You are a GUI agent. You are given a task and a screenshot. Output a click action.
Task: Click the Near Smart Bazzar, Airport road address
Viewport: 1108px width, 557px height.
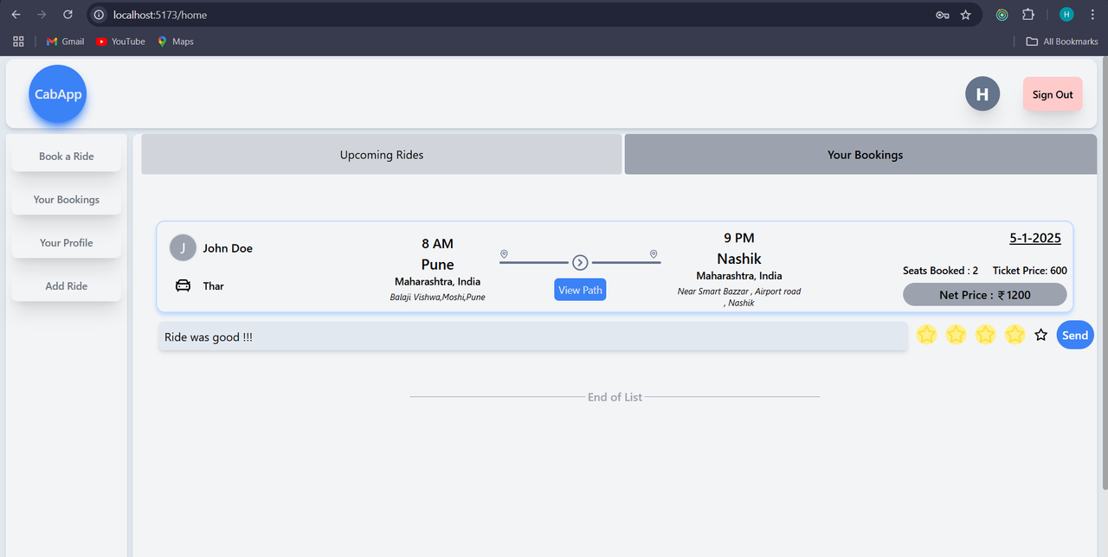[x=739, y=297]
